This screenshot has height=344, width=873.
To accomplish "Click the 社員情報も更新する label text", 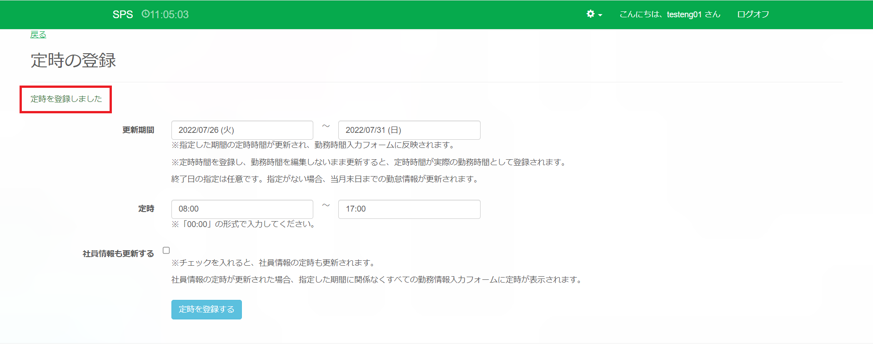I will [118, 253].
